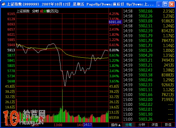Image resolution: width=176 pixels, height=128 pixels.
Task: Switch to the 分钟 tab
Action: pos(142,125)
